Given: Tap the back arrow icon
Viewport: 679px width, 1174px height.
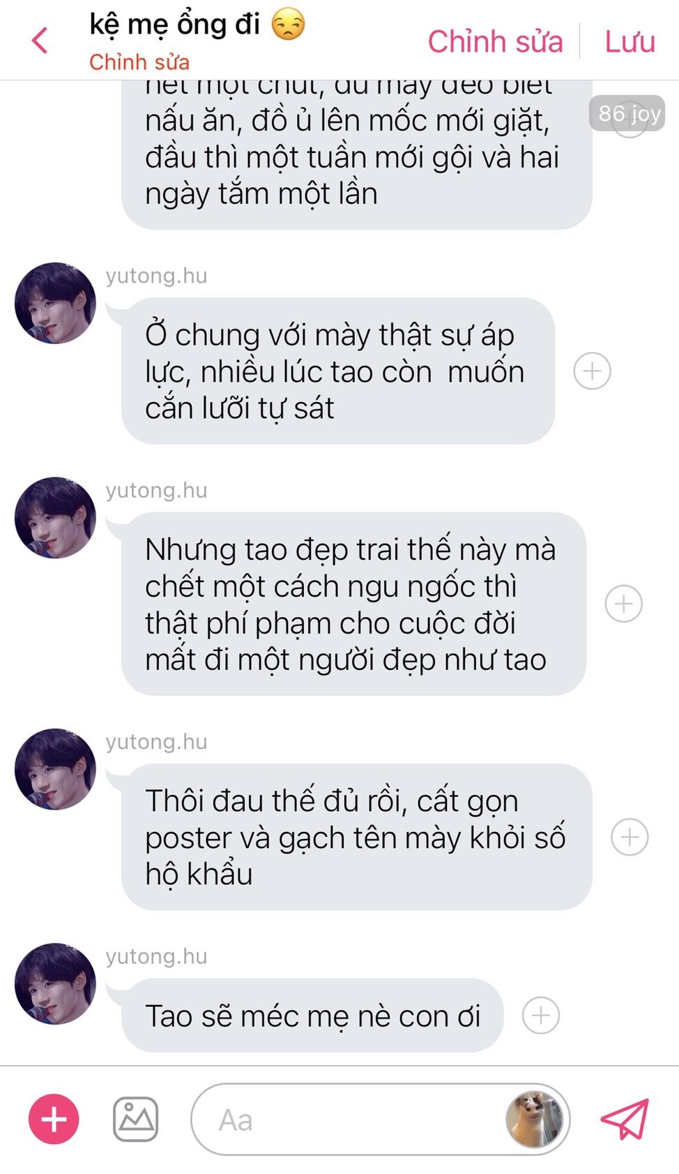Looking at the screenshot, I should coord(40,40).
